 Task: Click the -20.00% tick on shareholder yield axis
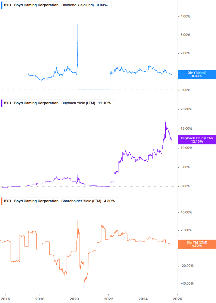187,266
